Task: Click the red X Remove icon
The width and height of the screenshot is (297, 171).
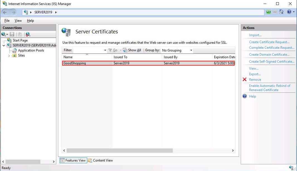Action: [x=245, y=80]
